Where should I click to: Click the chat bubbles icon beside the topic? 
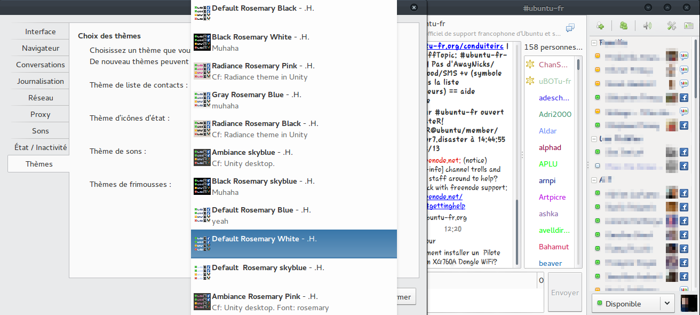[570, 28]
